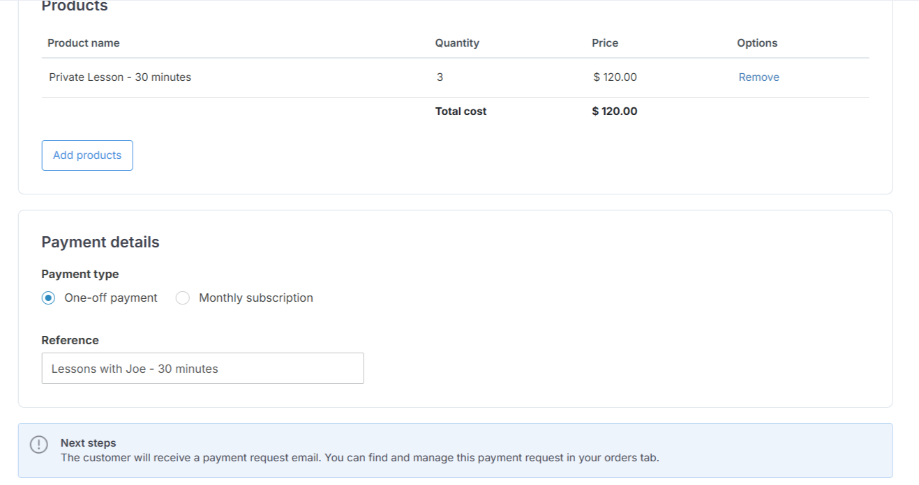Click the Products section heading
The height and width of the screenshot is (485, 919).
pos(74,6)
